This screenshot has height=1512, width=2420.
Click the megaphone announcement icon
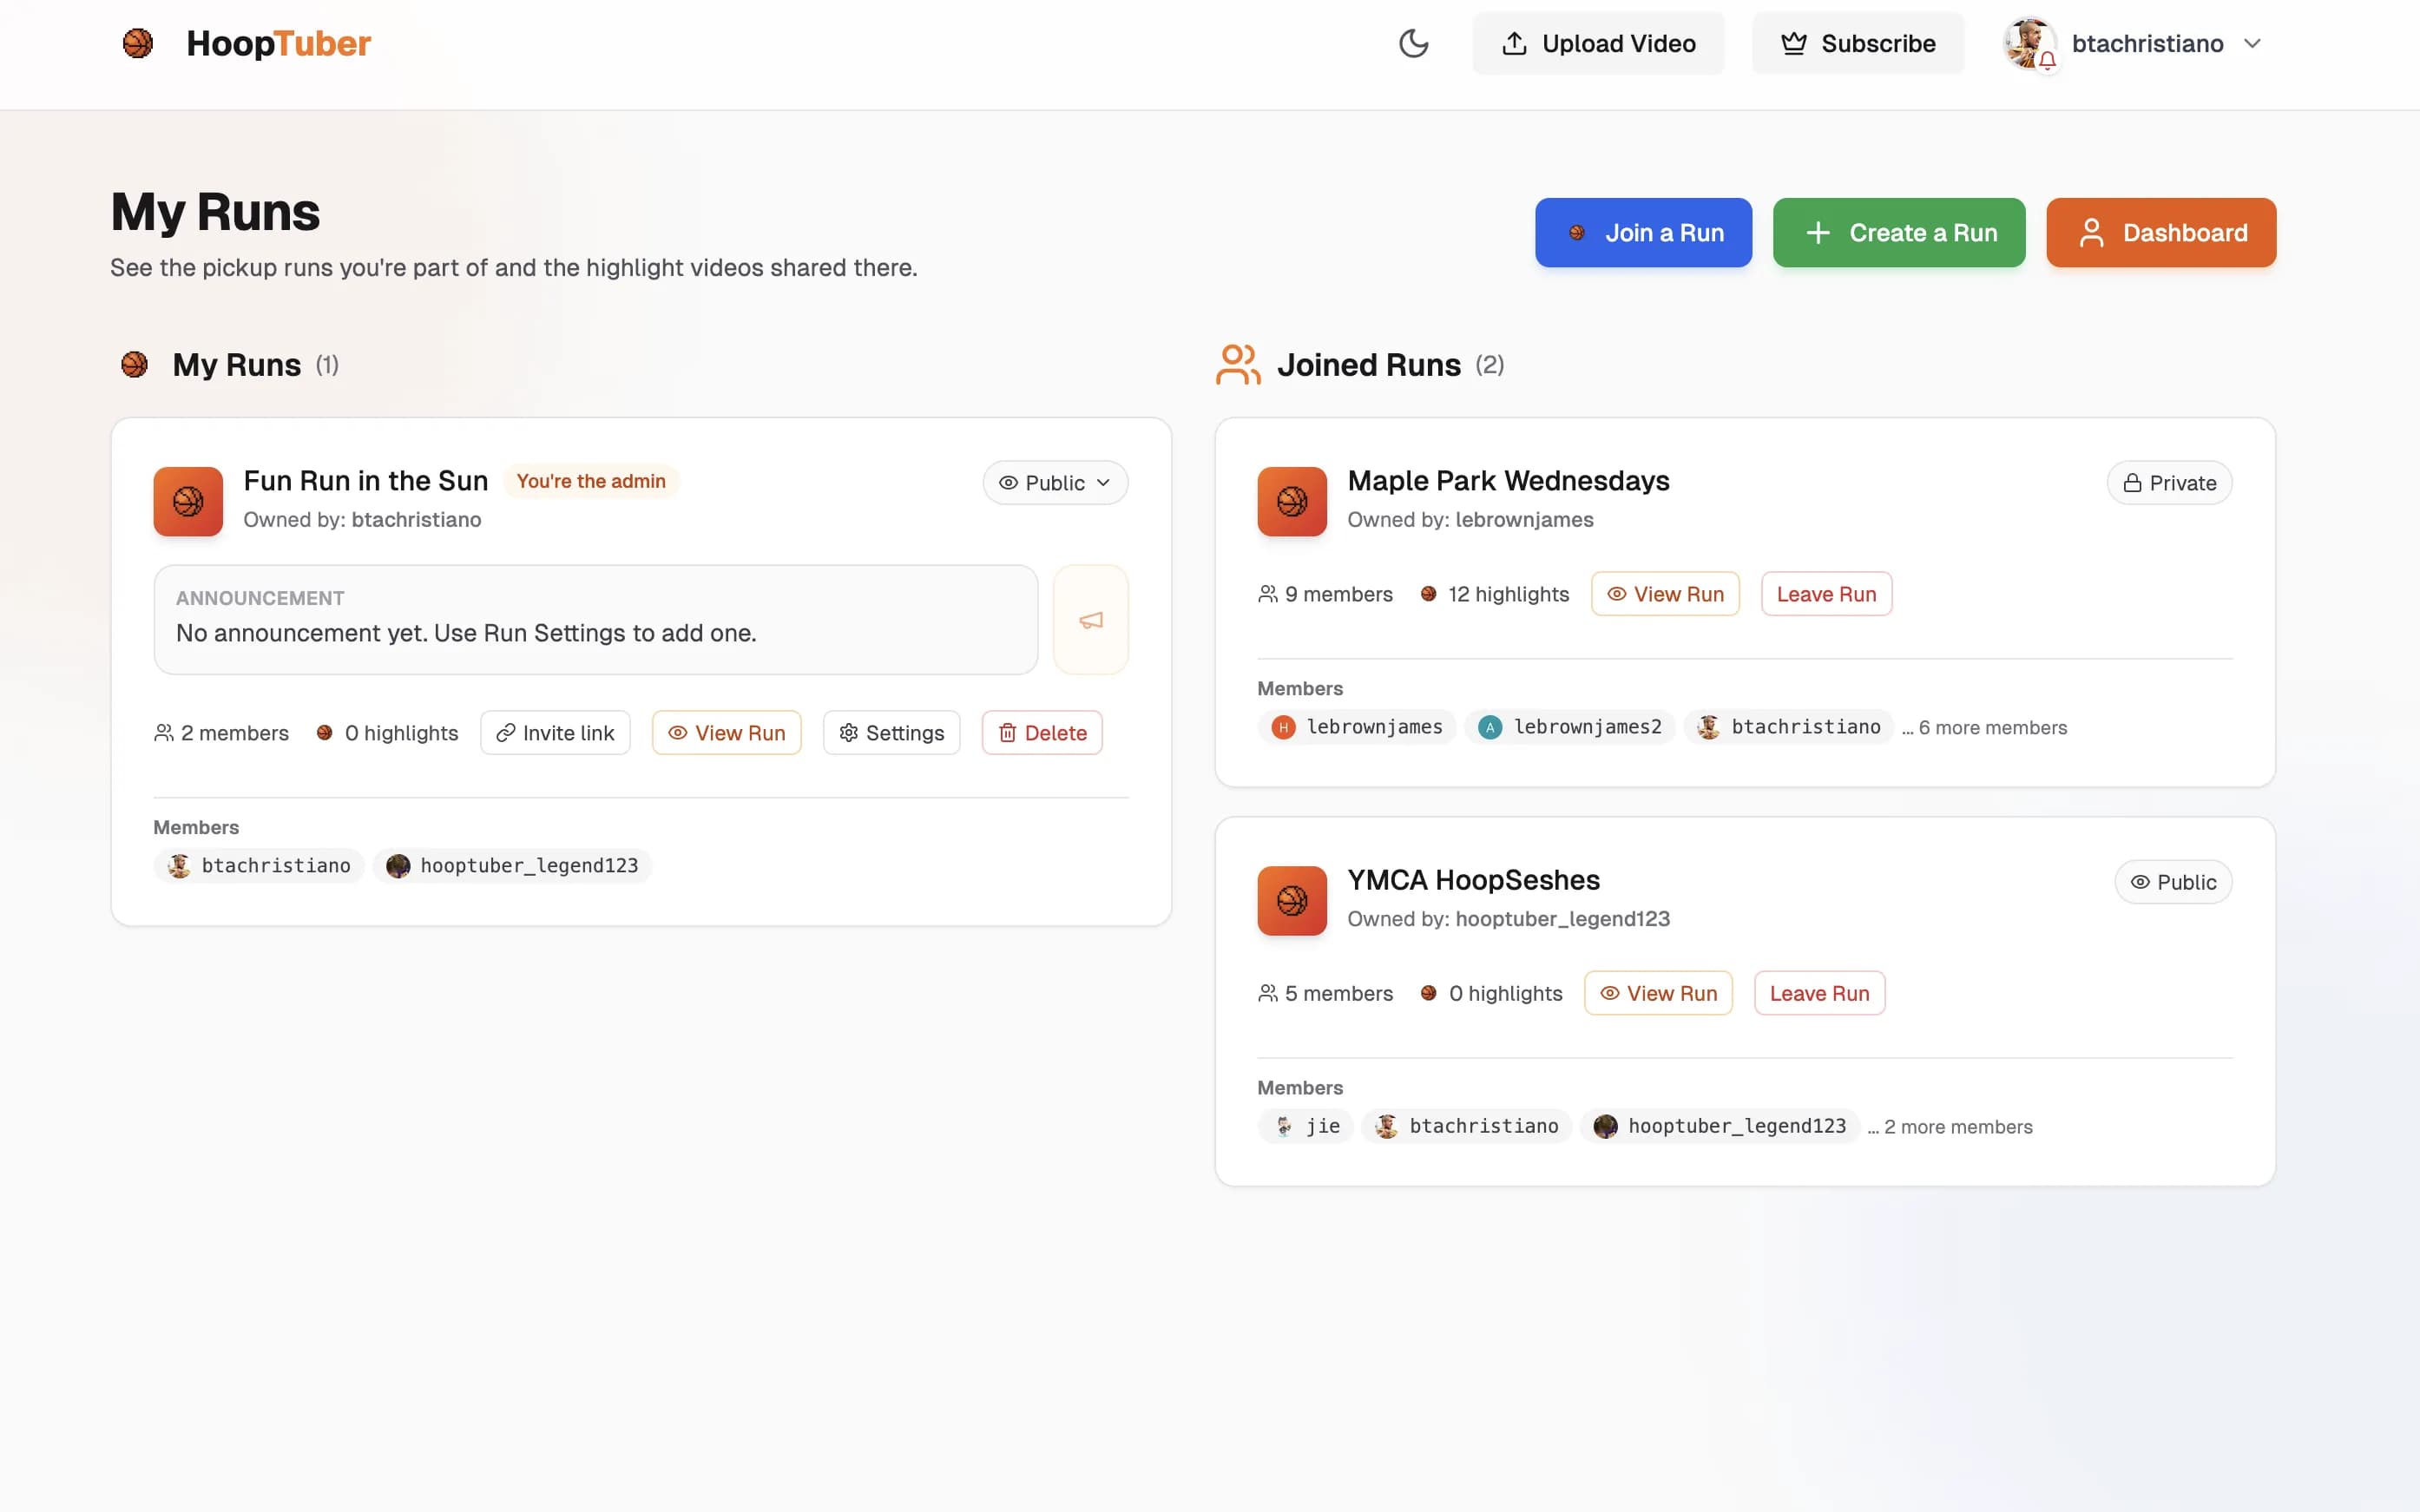point(1090,620)
